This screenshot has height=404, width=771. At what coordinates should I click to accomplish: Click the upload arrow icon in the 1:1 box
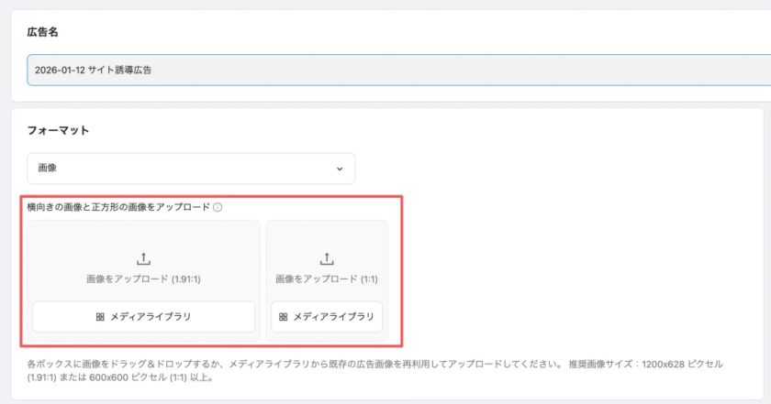click(x=327, y=260)
